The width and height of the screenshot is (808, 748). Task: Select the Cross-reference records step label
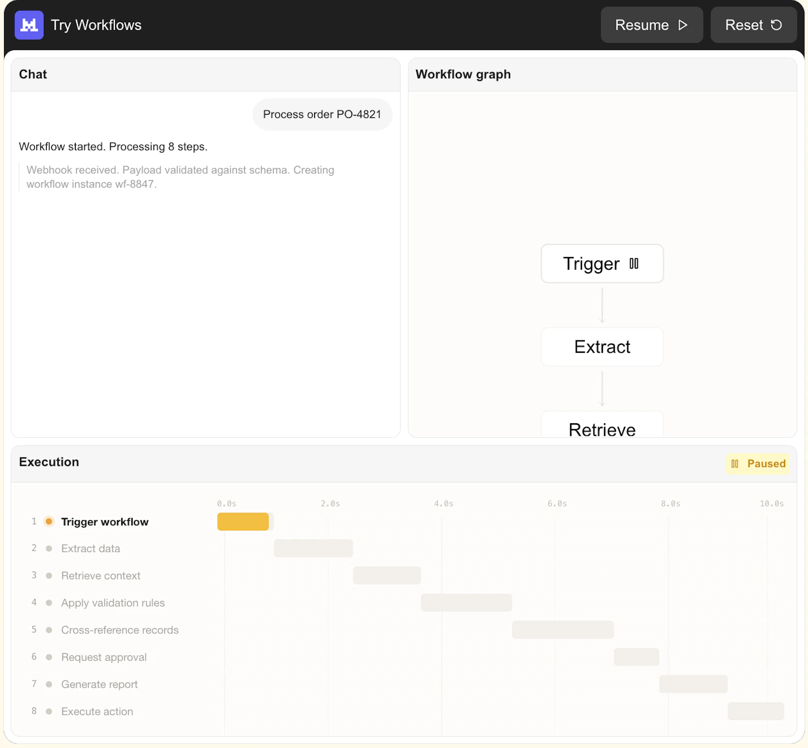pos(120,630)
